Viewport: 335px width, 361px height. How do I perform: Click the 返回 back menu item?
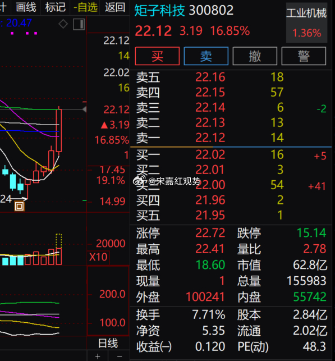115,7
